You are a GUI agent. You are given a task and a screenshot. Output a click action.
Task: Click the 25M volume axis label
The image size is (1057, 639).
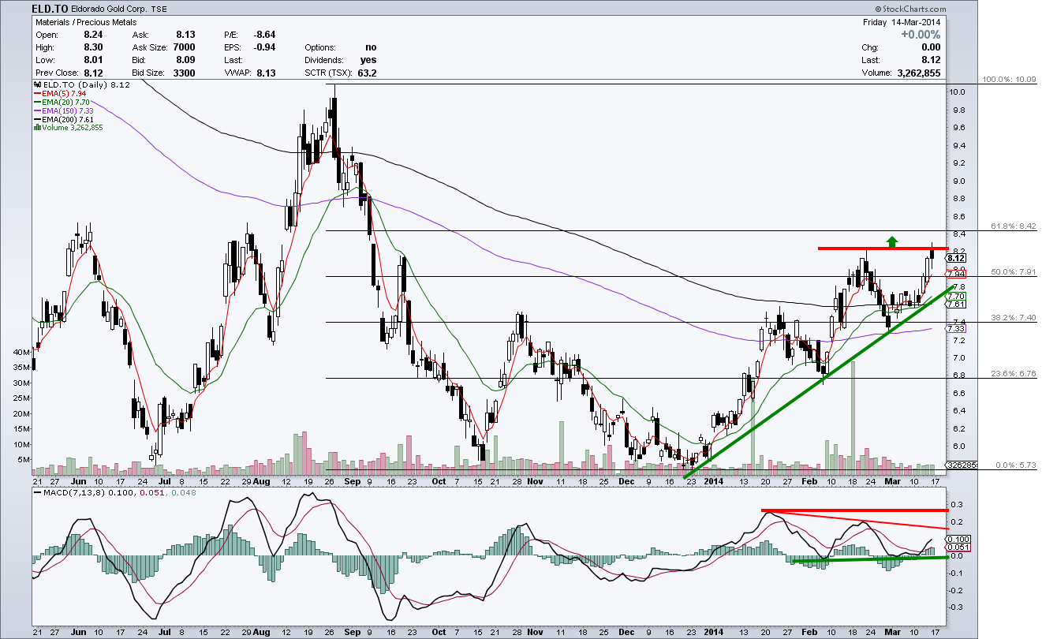pos(22,398)
